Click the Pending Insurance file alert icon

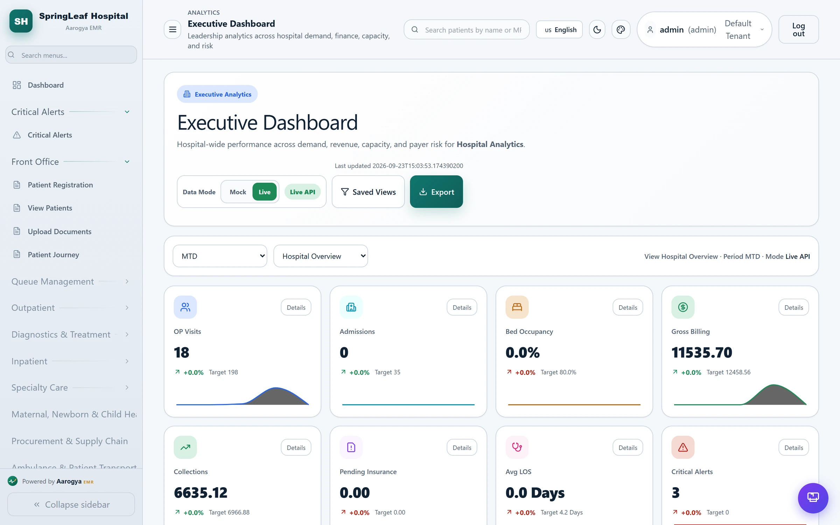pos(351,447)
